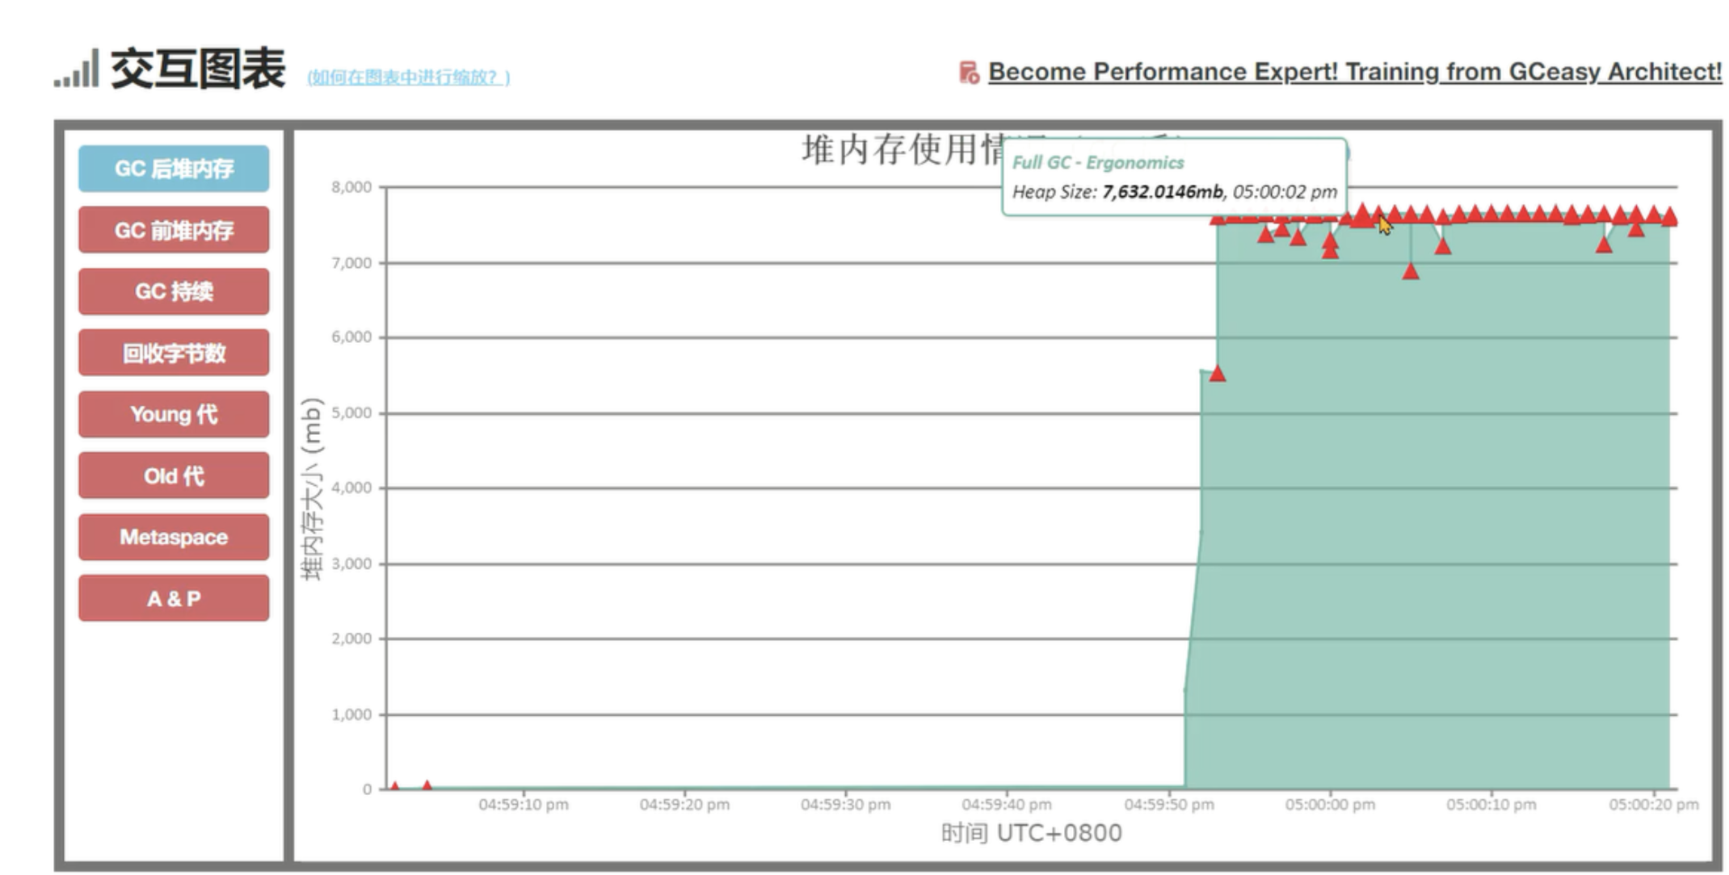The image size is (1729, 875).
Task: Click the first red triangle at chart origin
Action: point(394,785)
